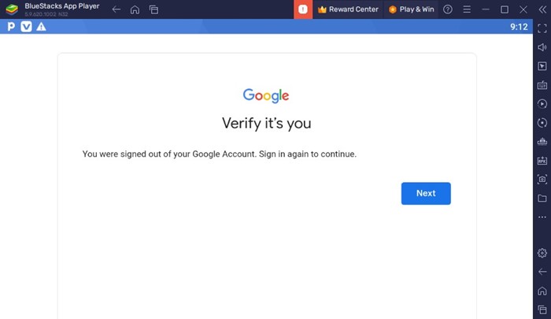Viewport: 551px width, 319px height.
Task: Enter fullscreen mode from sidebar
Action: [542, 28]
